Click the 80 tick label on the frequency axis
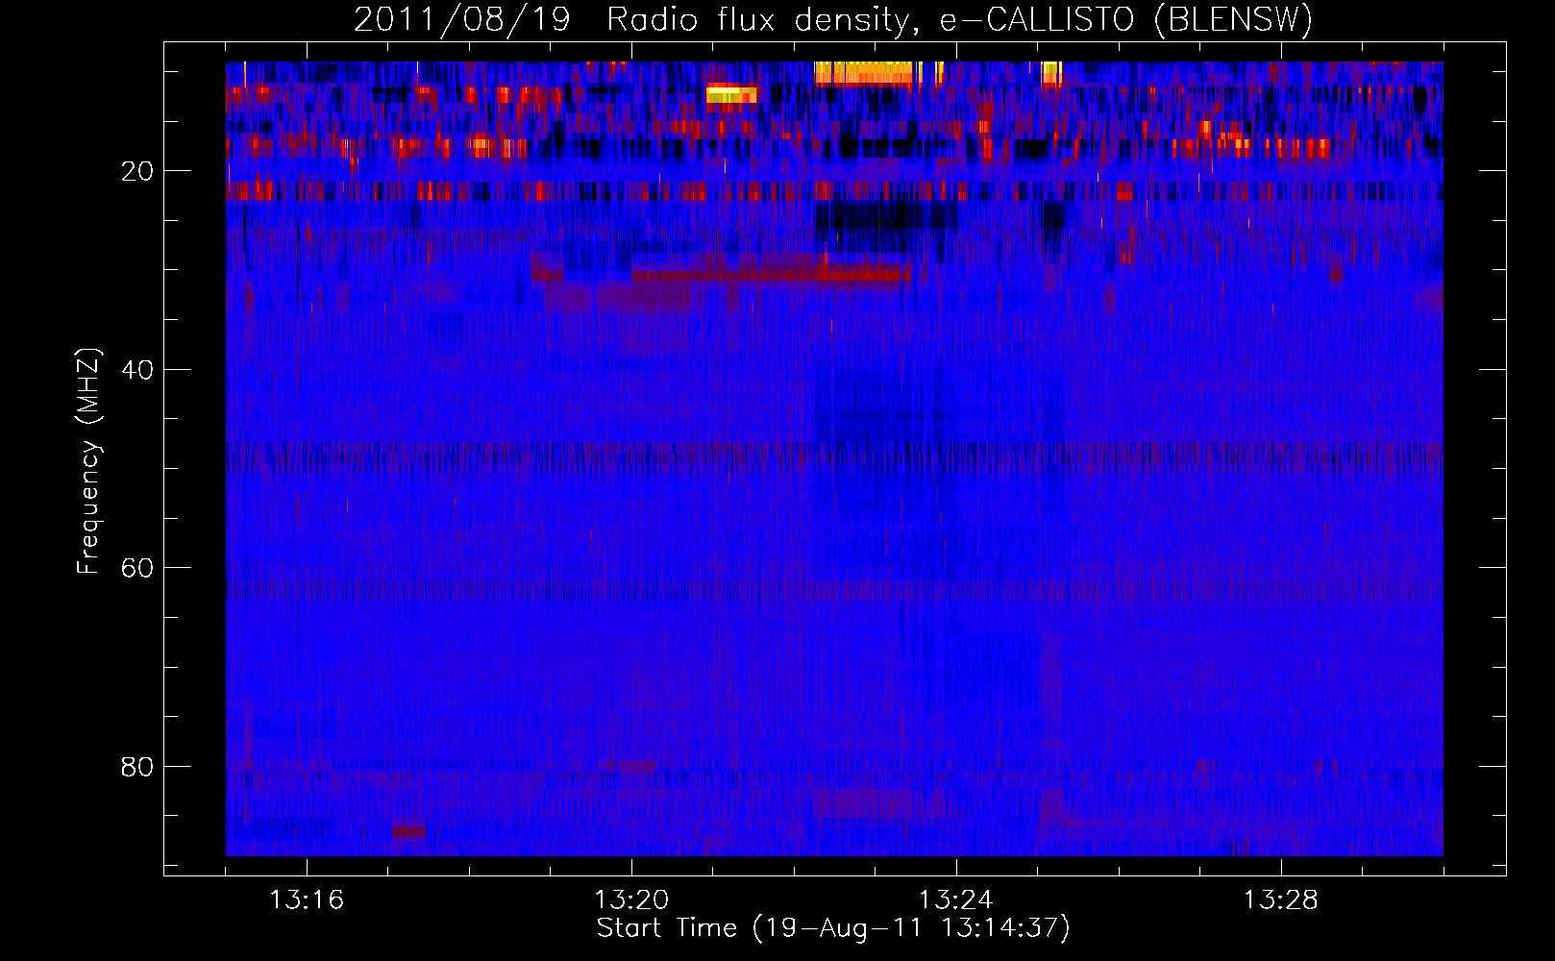Screen dimensions: 1555x961 coord(137,767)
